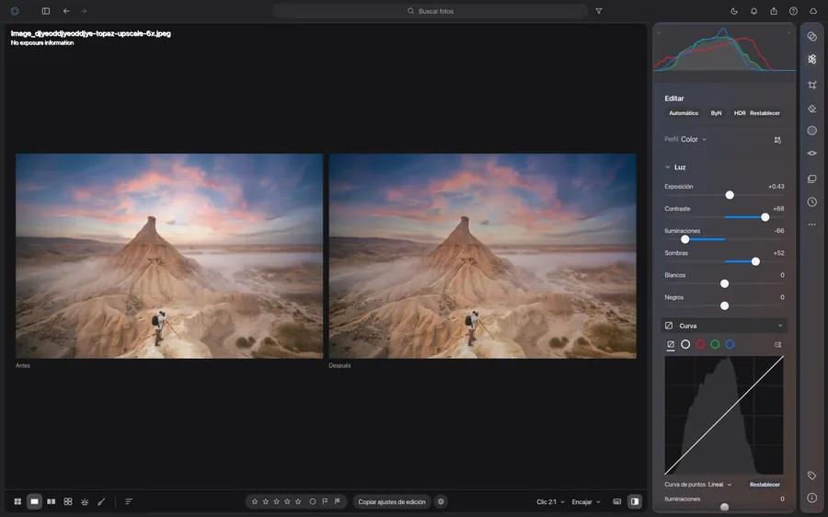Collapse the Curva panel chevron
This screenshot has width=828, height=517.
pos(780,326)
